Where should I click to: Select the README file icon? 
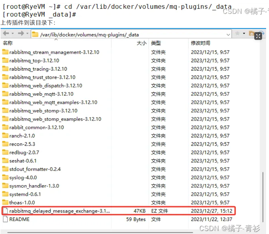point(5,219)
